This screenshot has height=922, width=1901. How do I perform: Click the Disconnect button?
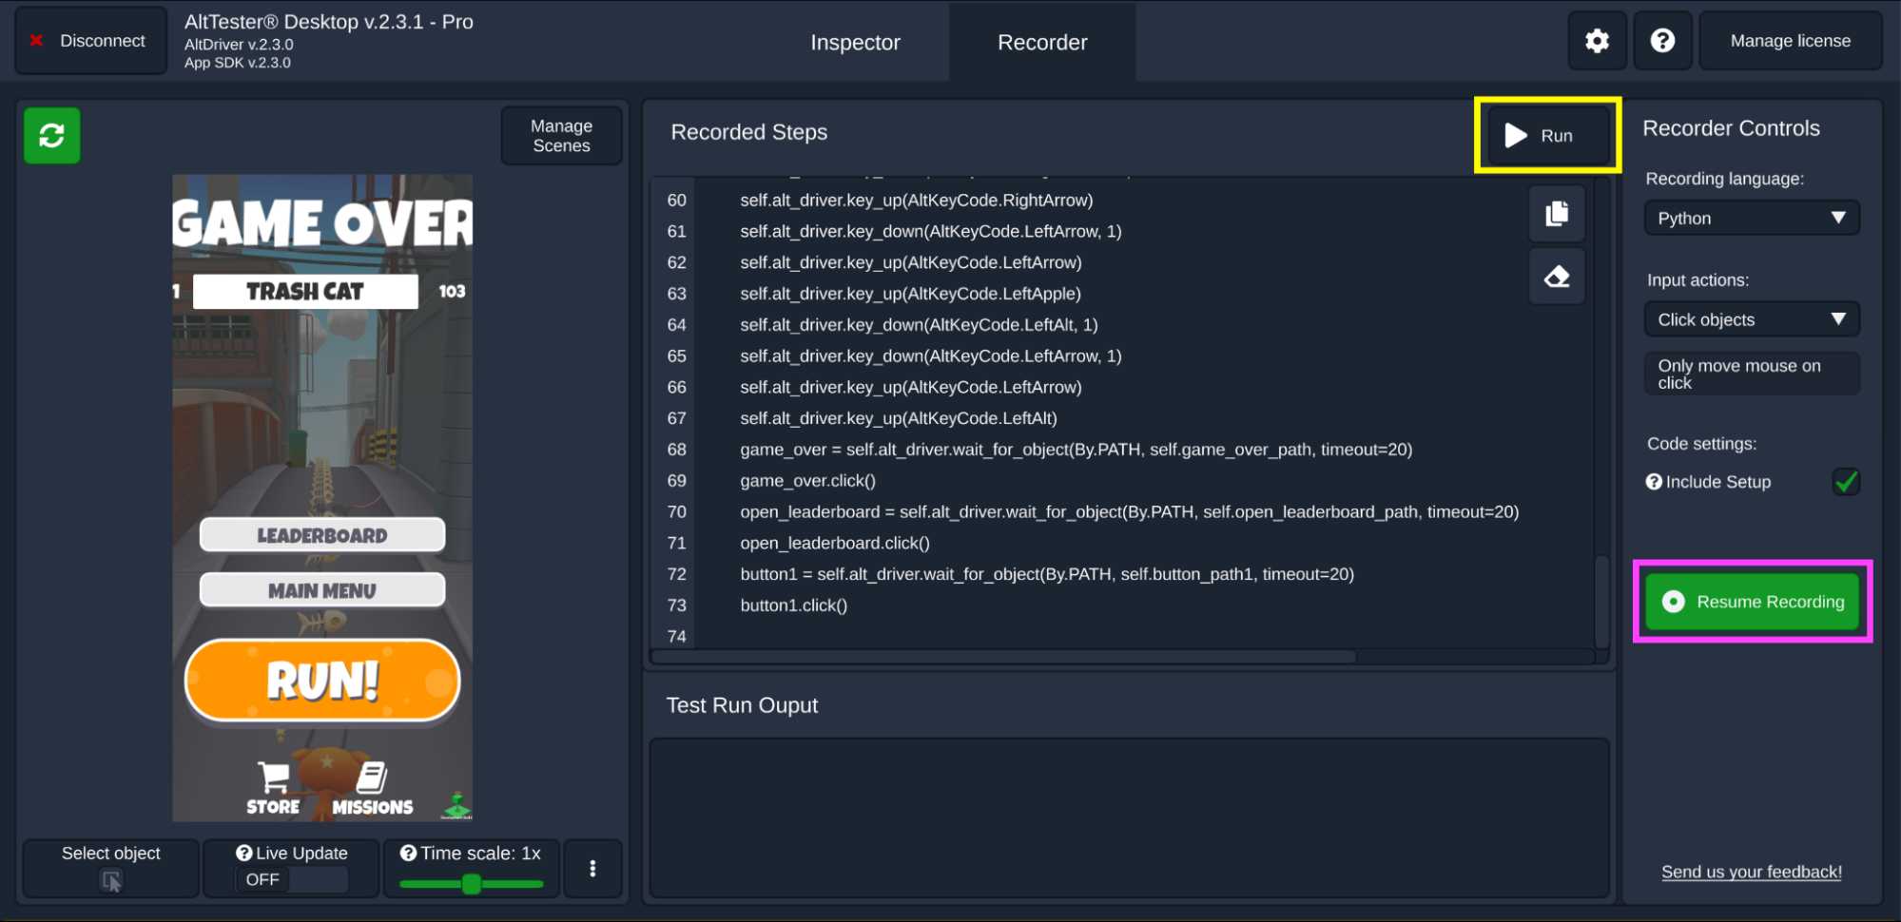point(90,41)
